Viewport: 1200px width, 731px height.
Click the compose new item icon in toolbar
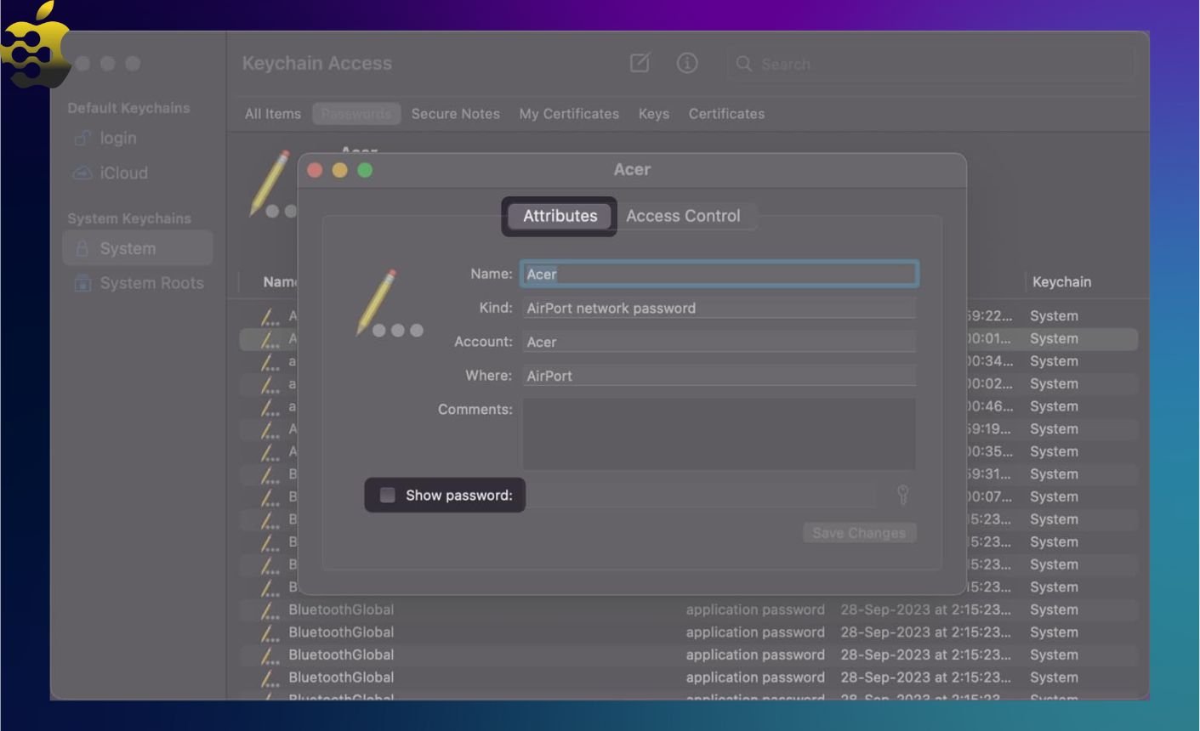point(640,63)
